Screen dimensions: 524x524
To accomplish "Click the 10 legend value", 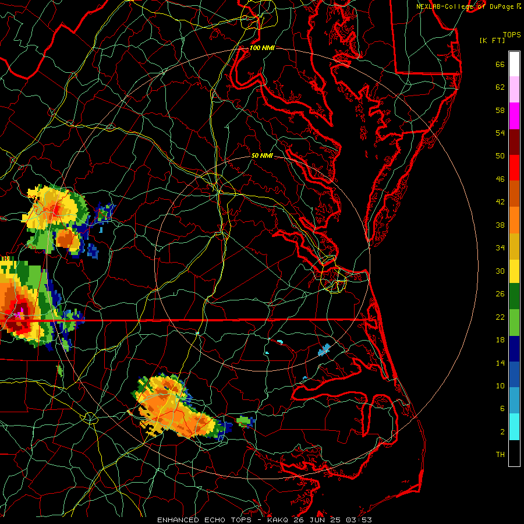I will 500,386.
